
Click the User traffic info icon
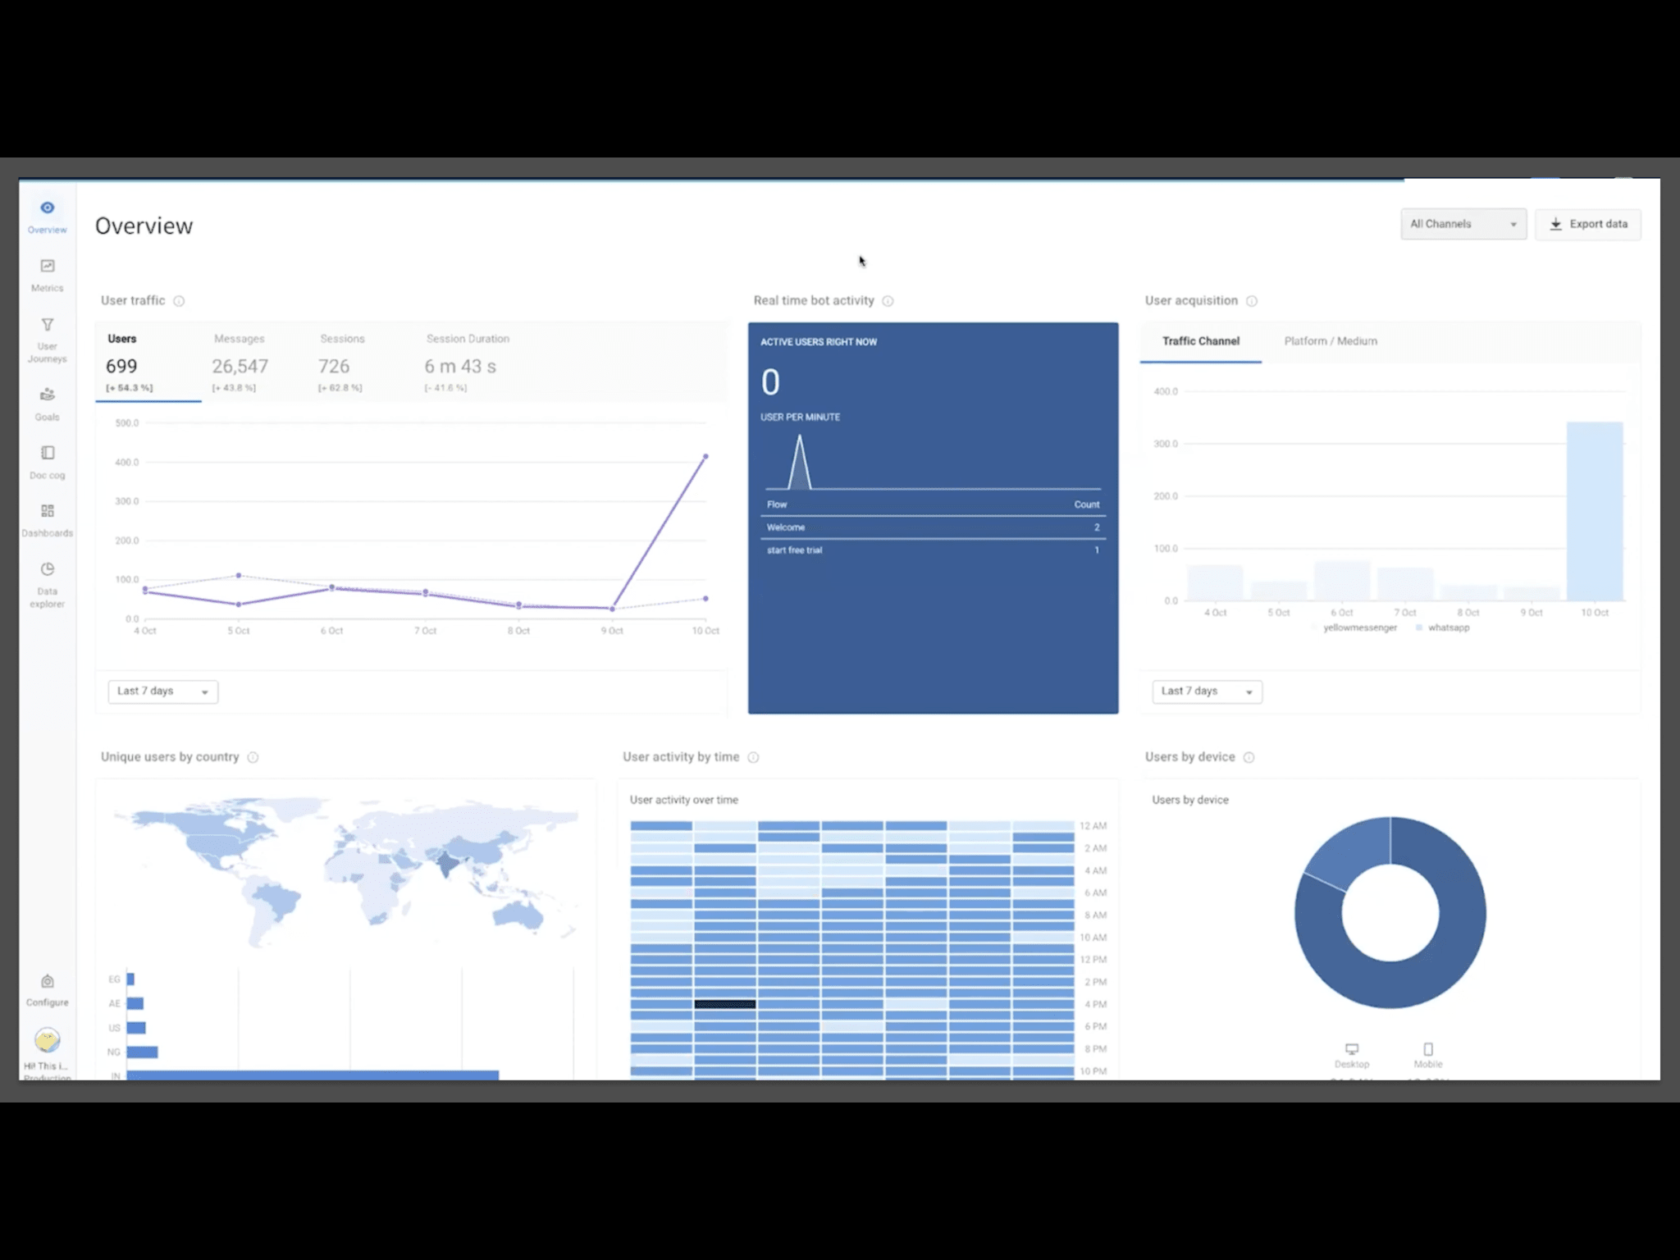click(x=179, y=301)
